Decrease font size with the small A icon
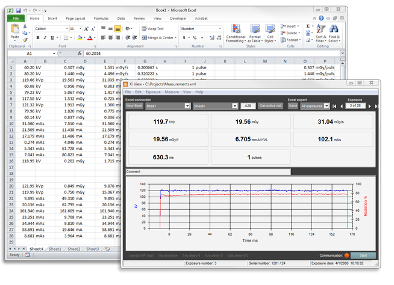The height and width of the screenshot is (285, 394). coord(93,29)
